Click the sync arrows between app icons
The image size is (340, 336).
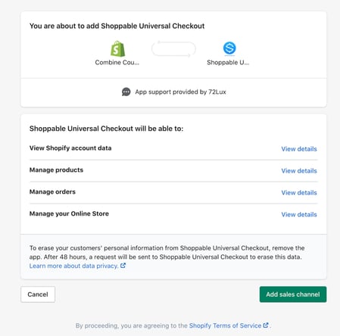click(x=173, y=48)
